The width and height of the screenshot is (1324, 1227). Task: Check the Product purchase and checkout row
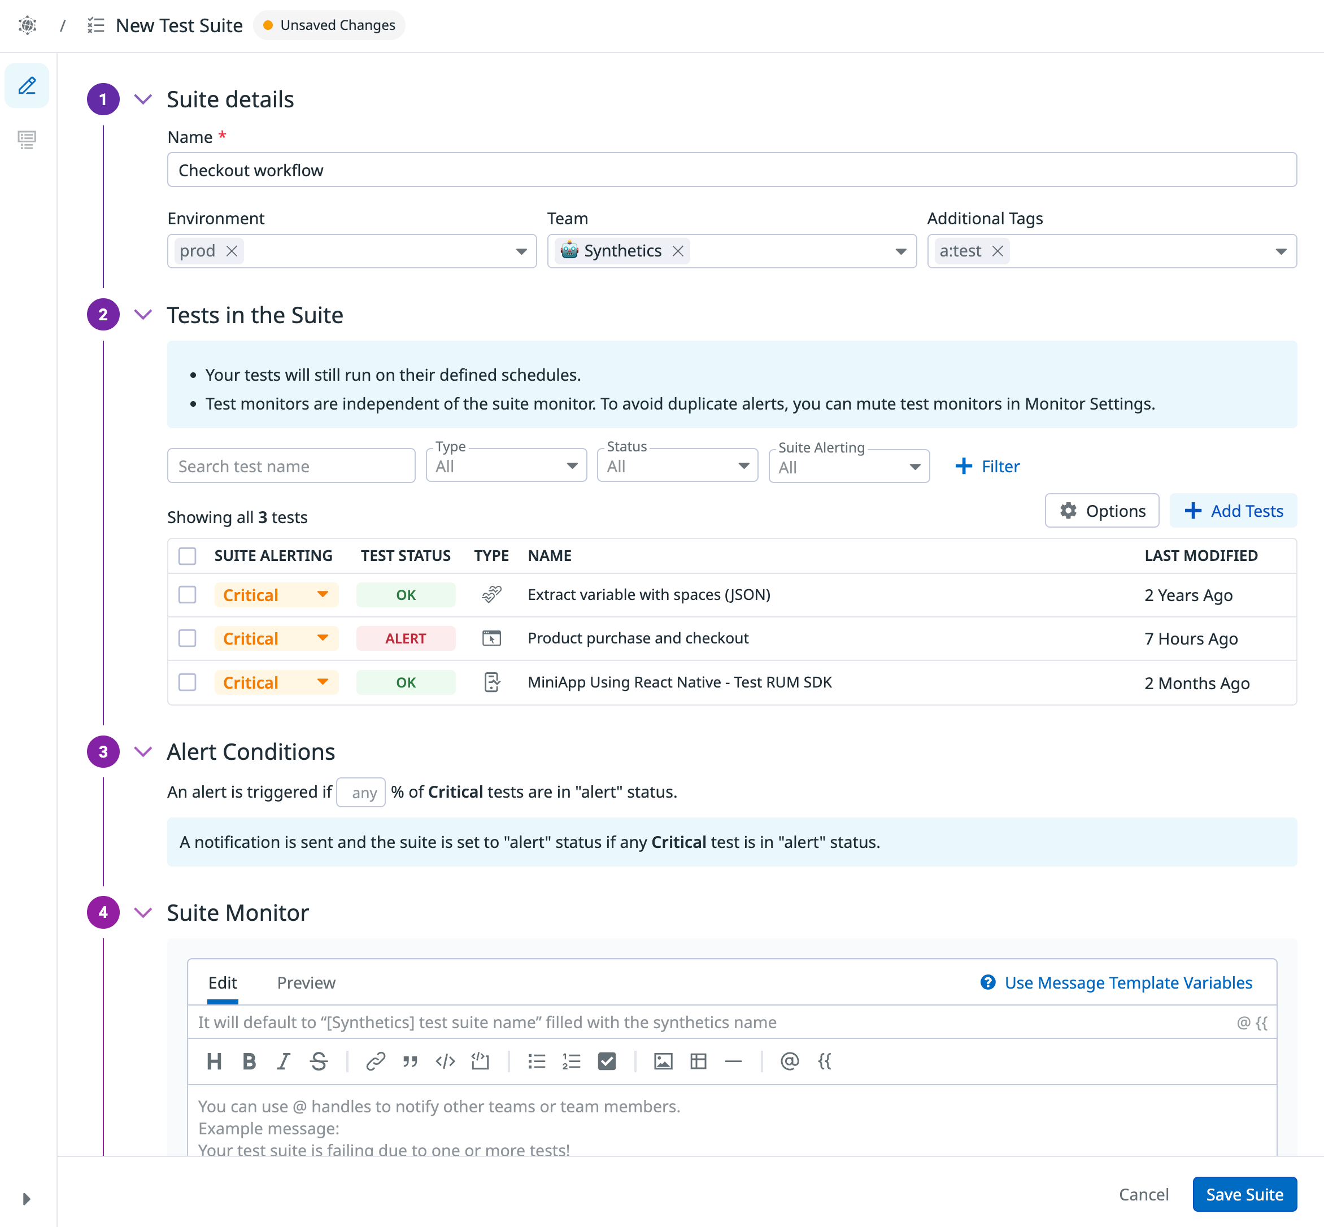187,638
